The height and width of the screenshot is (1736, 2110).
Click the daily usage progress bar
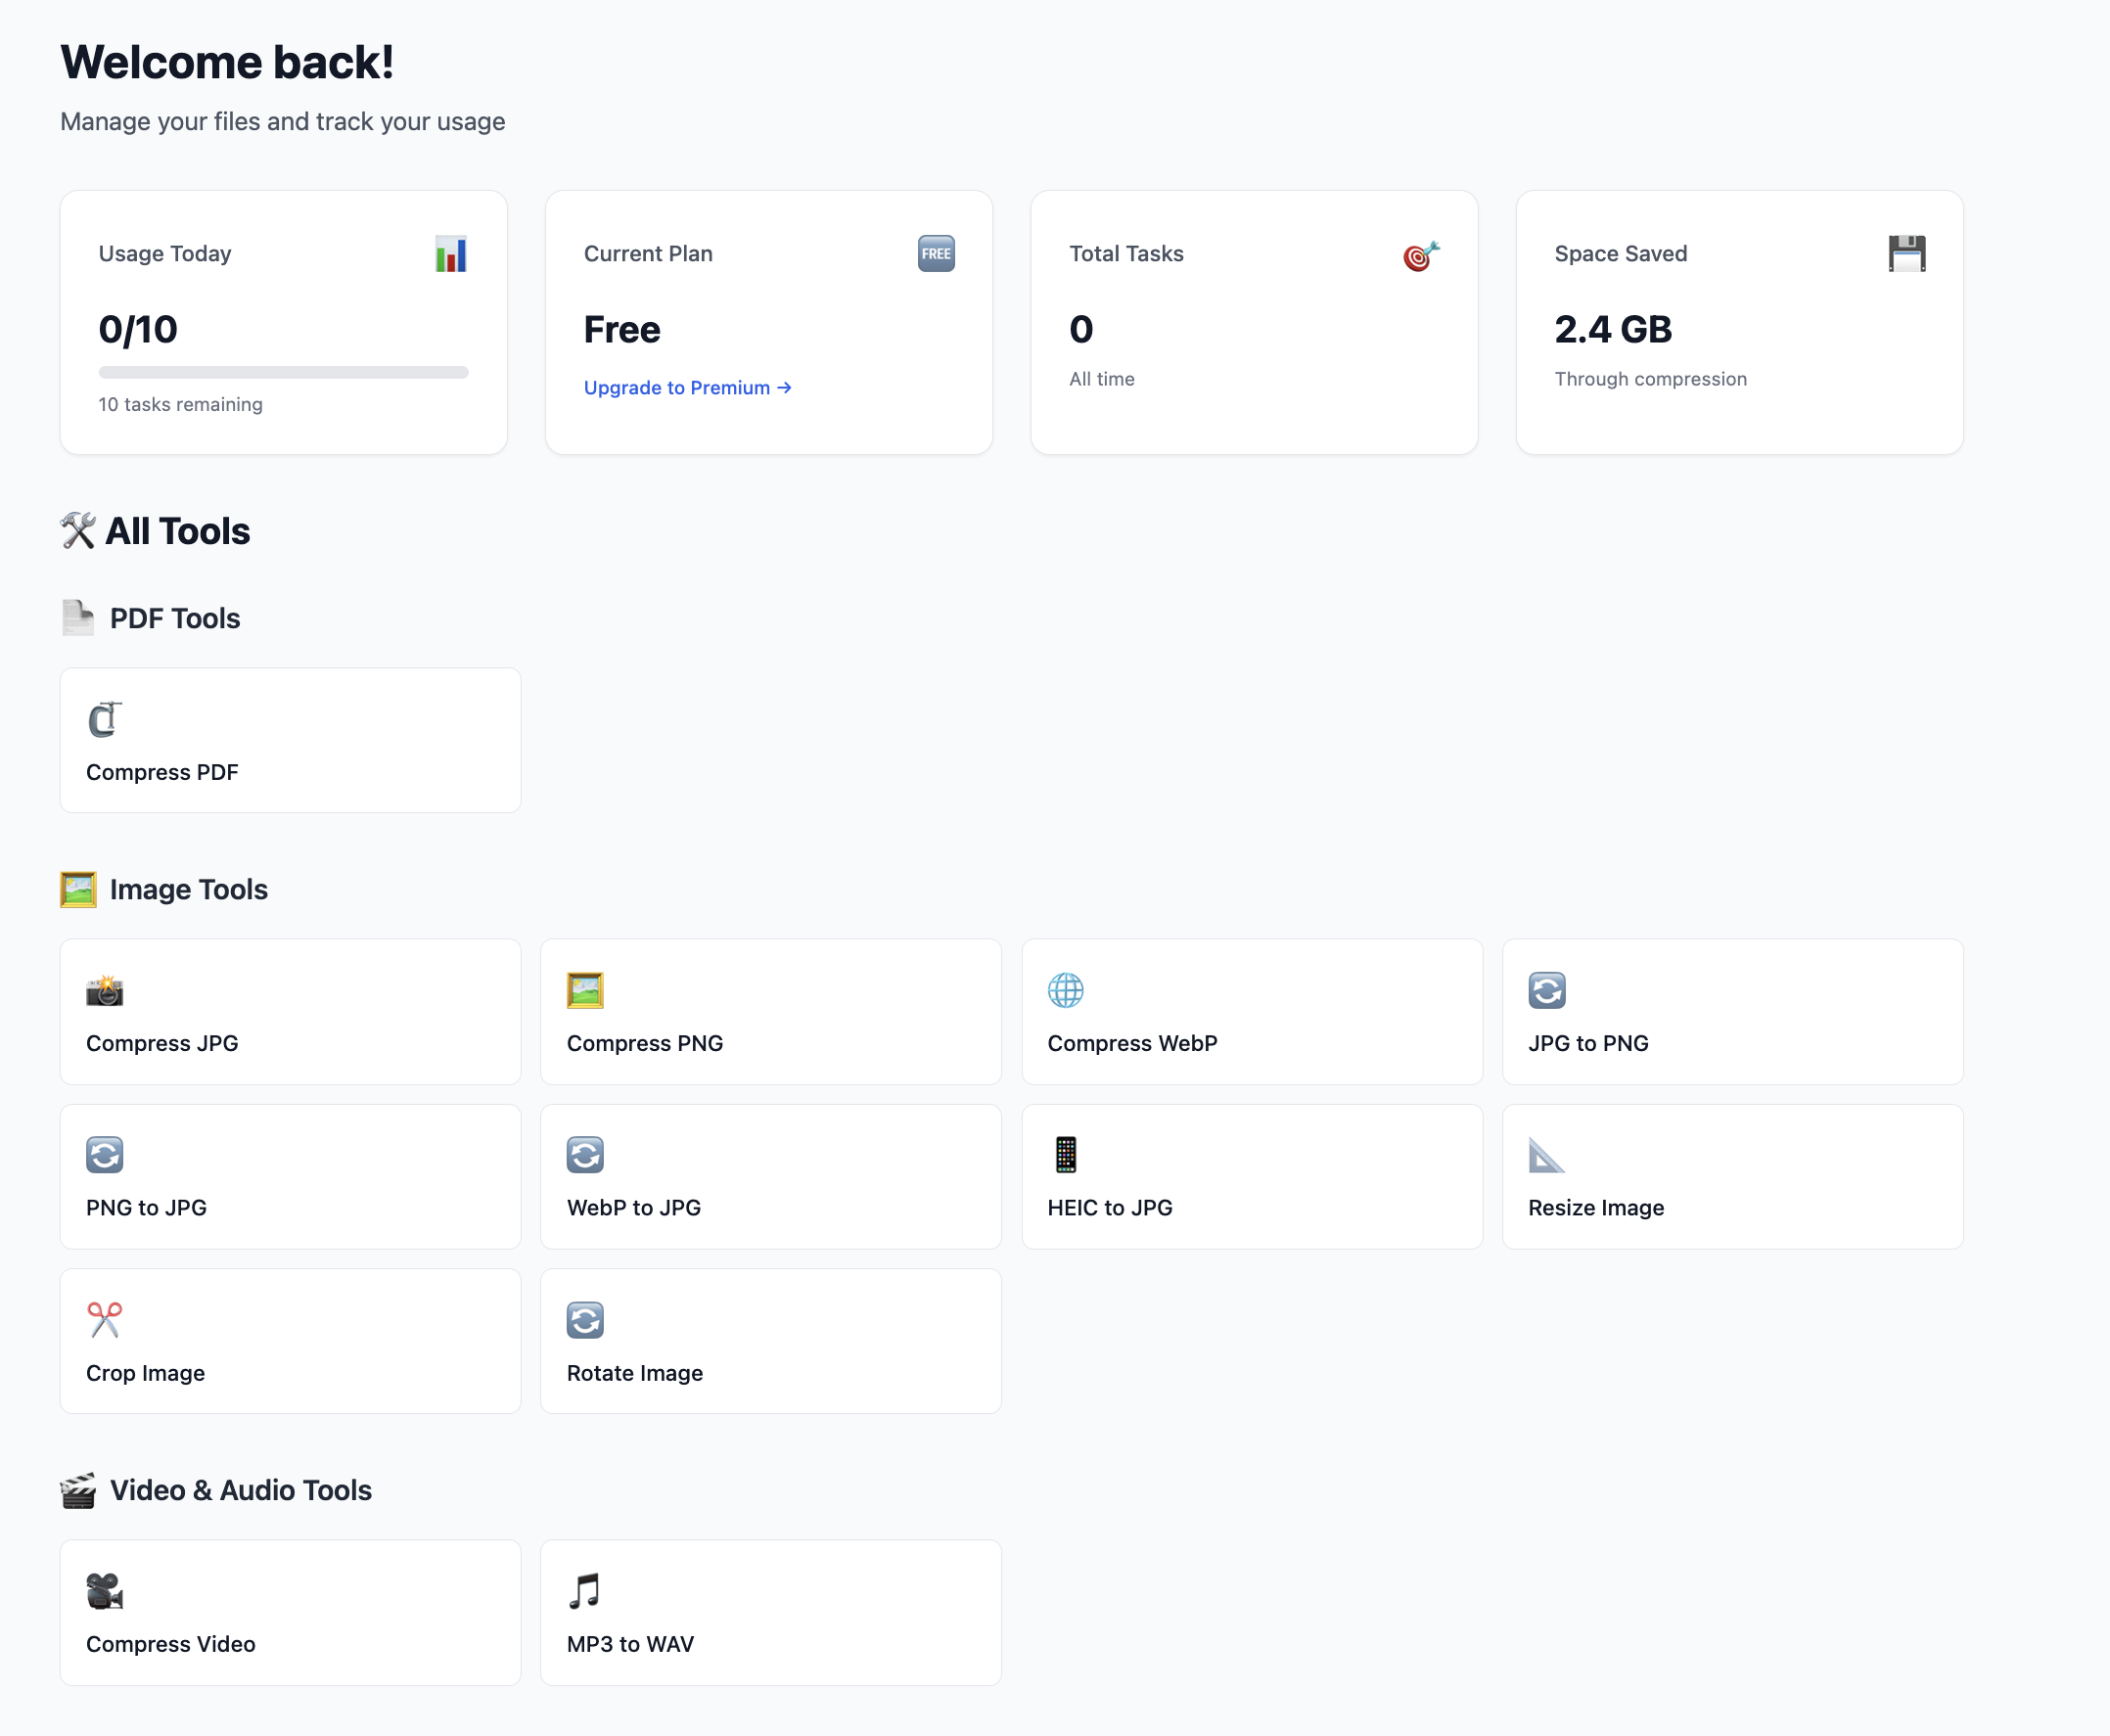click(x=283, y=372)
